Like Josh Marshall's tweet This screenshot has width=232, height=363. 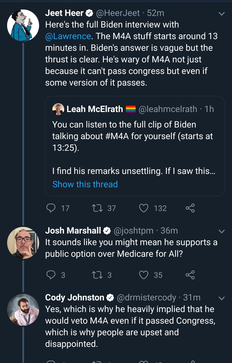[144, 275]
